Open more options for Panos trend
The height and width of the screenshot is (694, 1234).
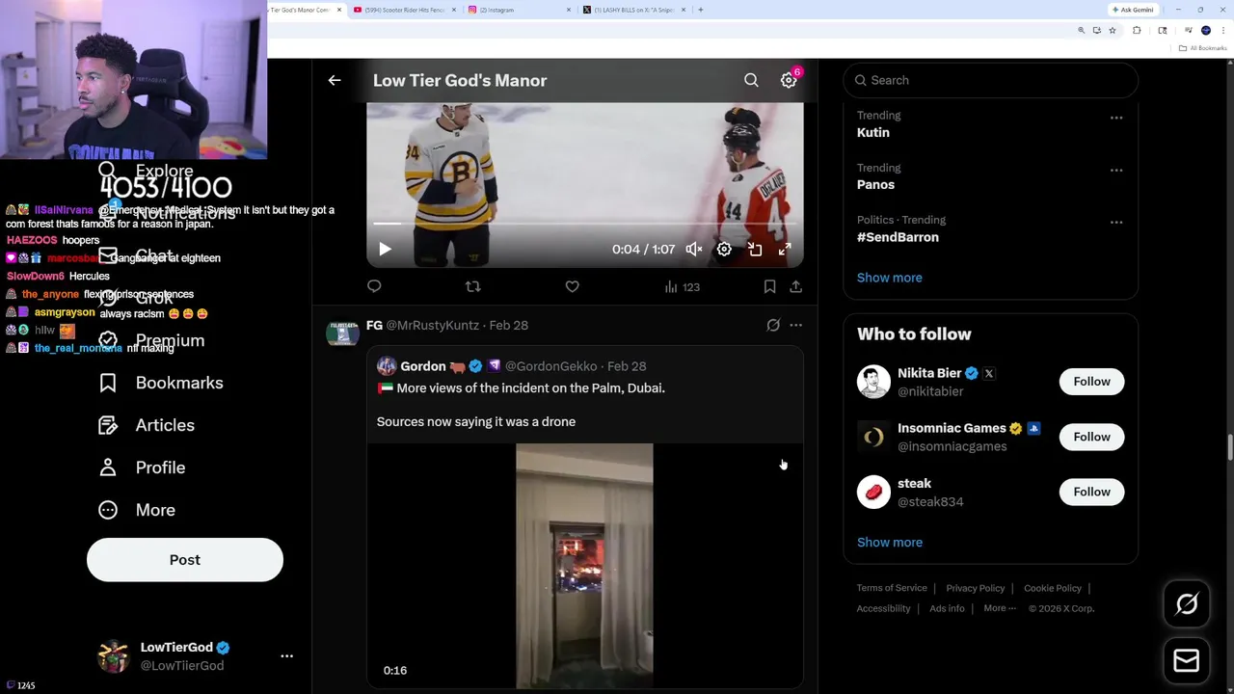1116,170
